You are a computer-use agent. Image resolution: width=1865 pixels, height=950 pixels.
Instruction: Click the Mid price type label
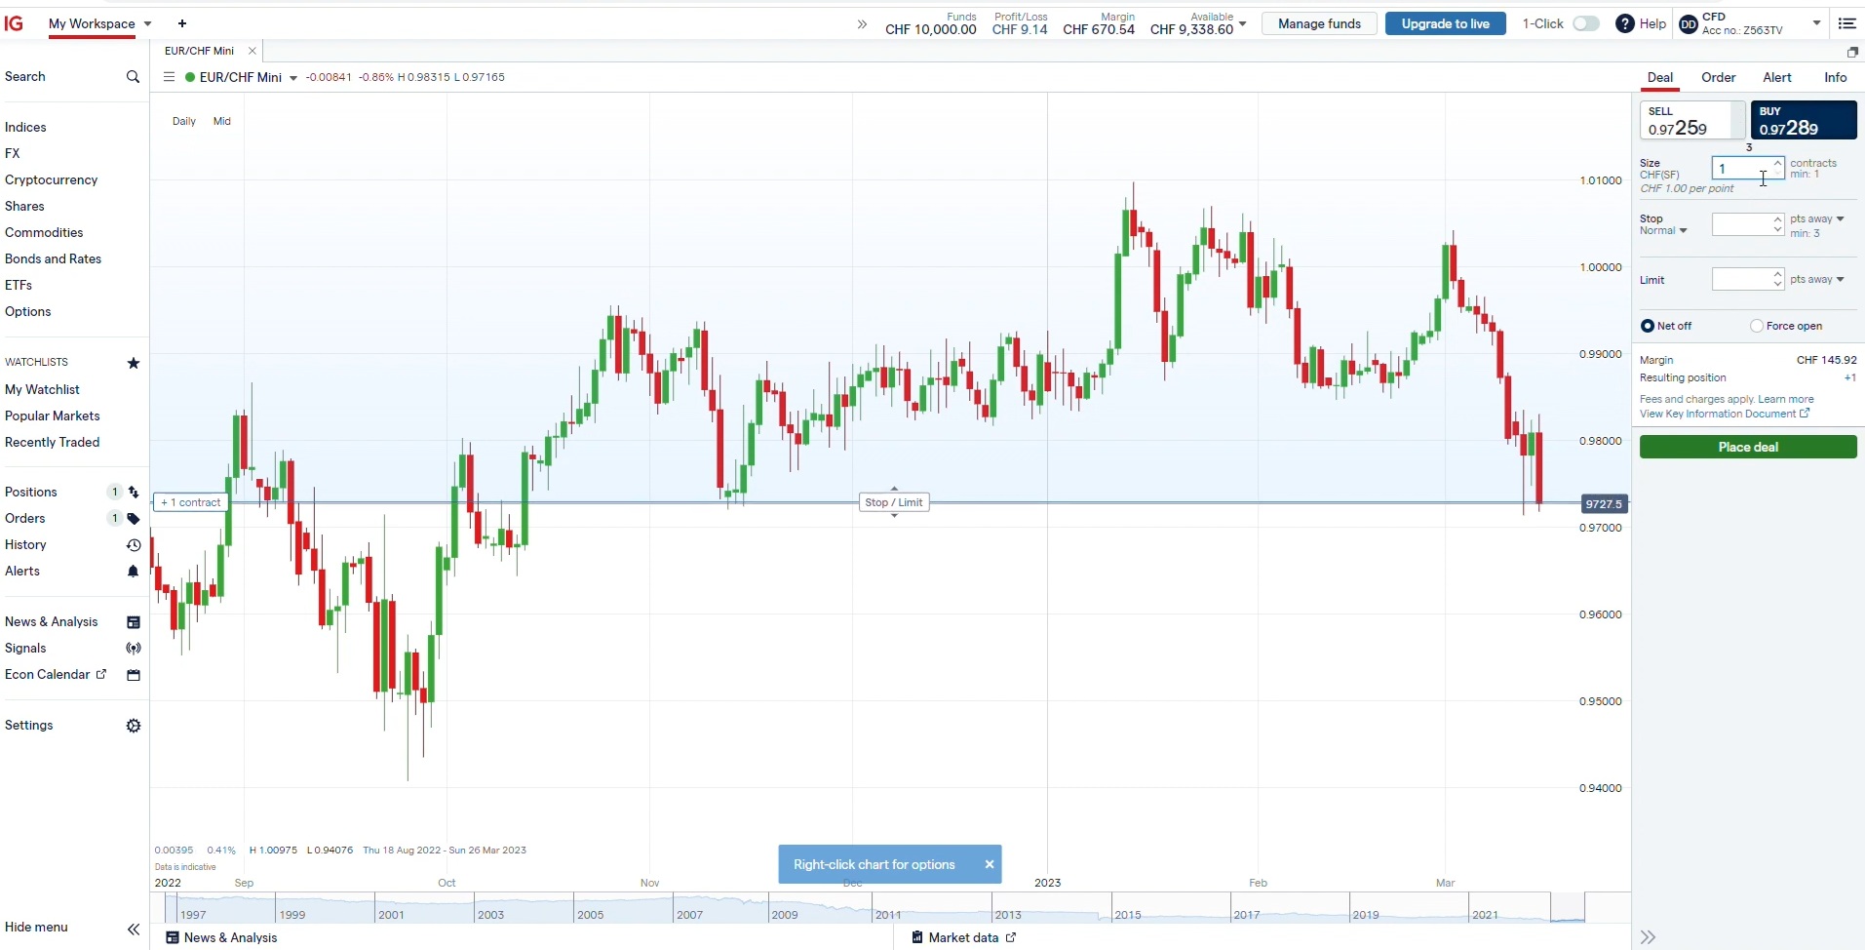[x=222, y=122]
